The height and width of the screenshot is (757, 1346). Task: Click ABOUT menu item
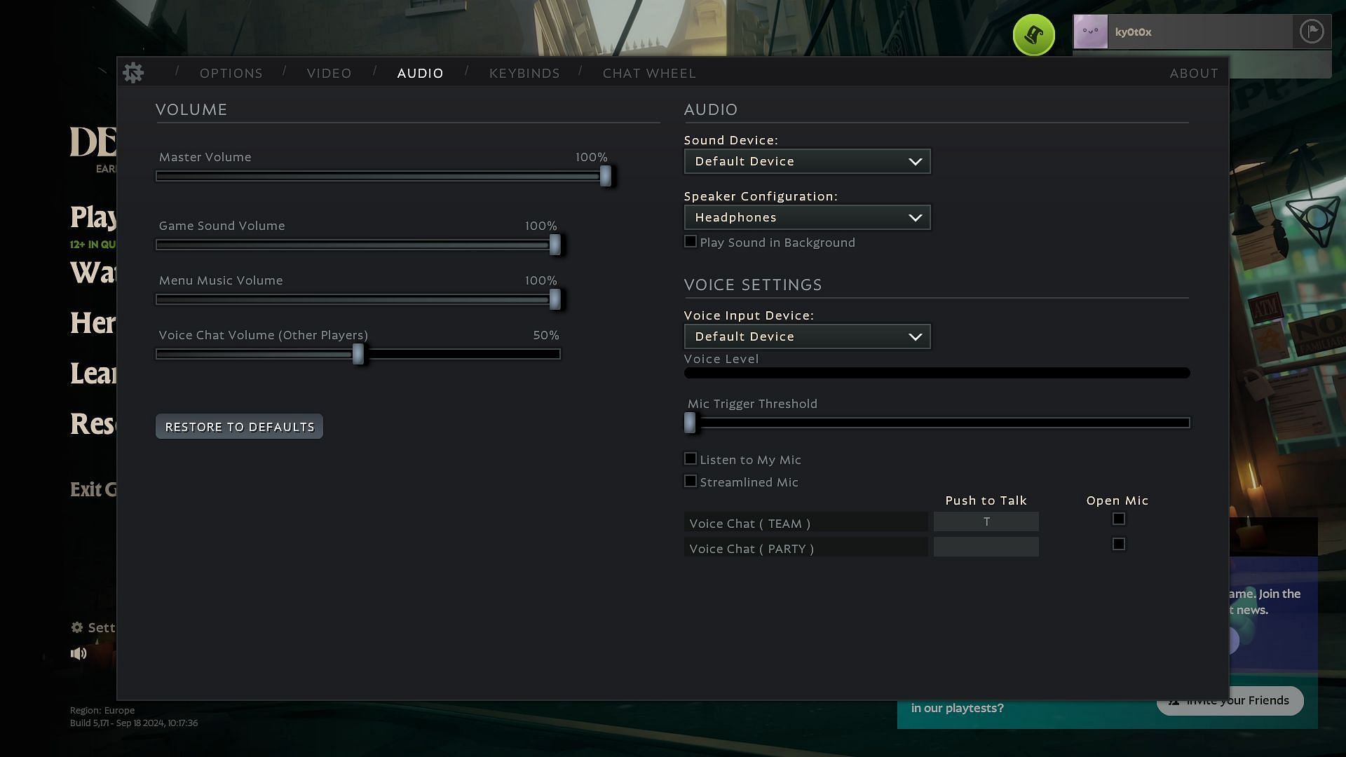pyautogui.click(x=1193, y=73)
